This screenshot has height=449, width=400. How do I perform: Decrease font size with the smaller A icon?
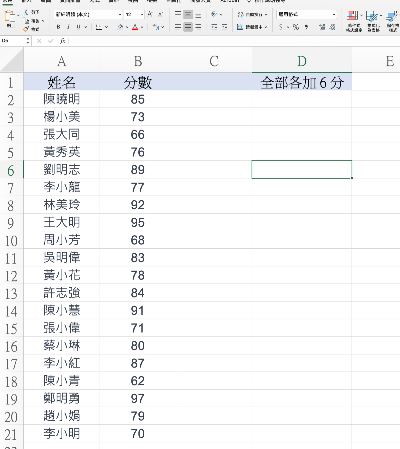(161, 14)
